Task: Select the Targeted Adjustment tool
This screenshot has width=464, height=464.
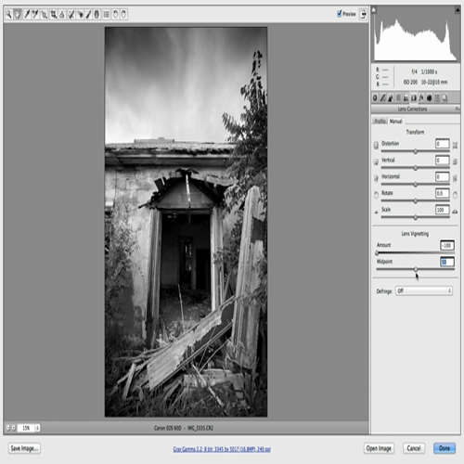Action: coord(44,14)
